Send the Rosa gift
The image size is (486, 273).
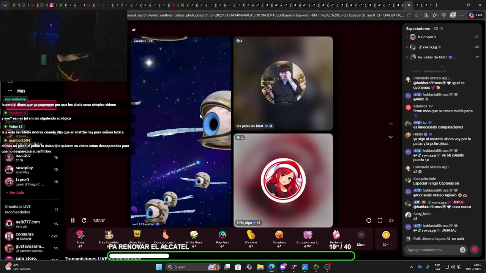click(x=80, y=238)
